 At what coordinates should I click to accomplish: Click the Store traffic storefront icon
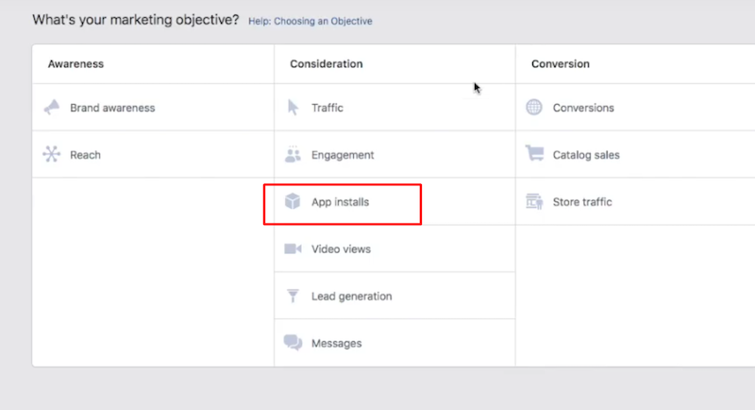pos(534,202)
